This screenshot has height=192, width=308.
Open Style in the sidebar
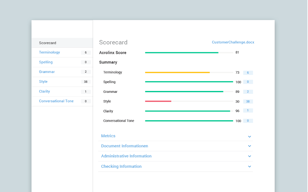coord(43,82)
